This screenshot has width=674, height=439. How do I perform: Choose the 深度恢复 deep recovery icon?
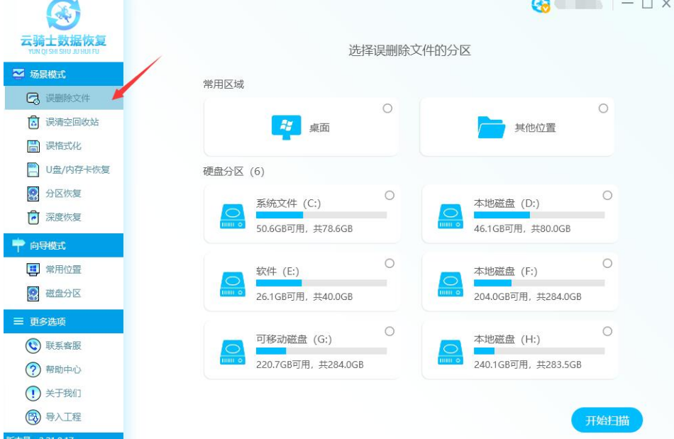click(33, 217)
